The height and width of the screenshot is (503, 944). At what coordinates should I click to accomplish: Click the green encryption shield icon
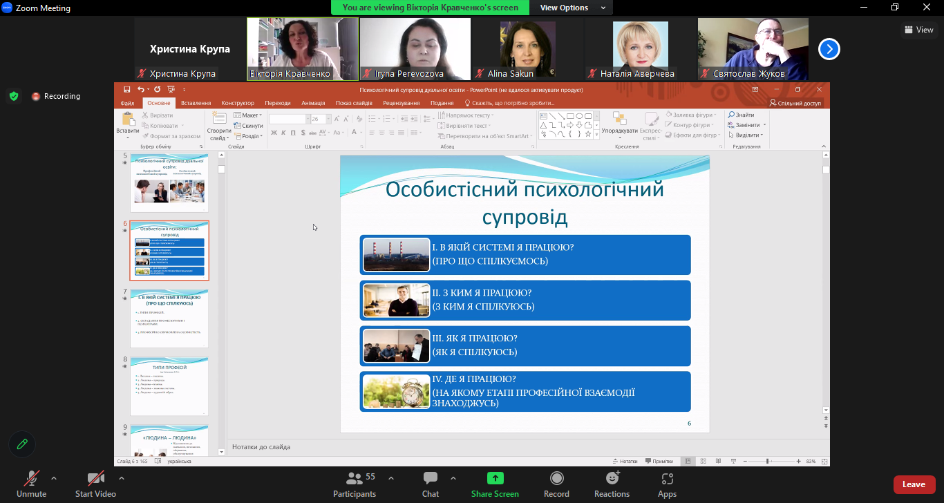(14, 96)
